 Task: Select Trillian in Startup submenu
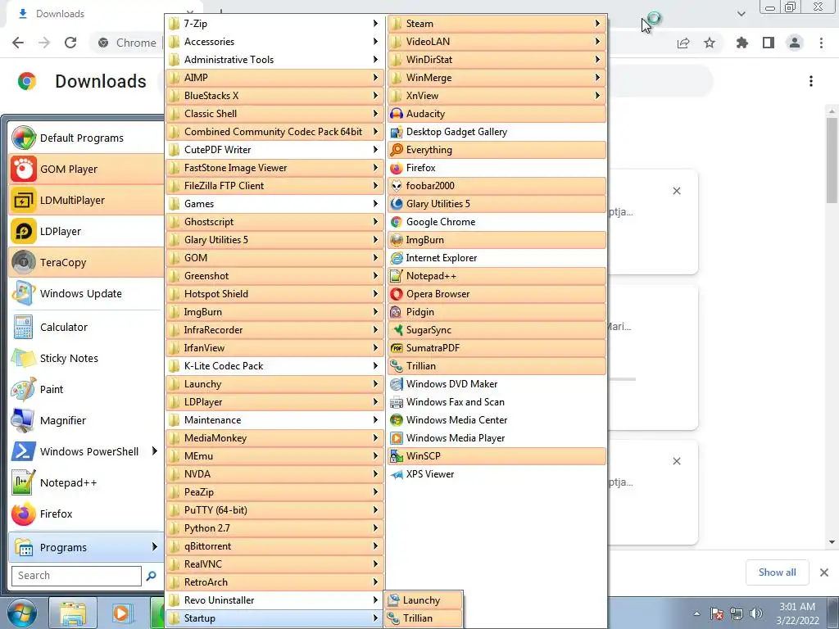coord(424,618)
